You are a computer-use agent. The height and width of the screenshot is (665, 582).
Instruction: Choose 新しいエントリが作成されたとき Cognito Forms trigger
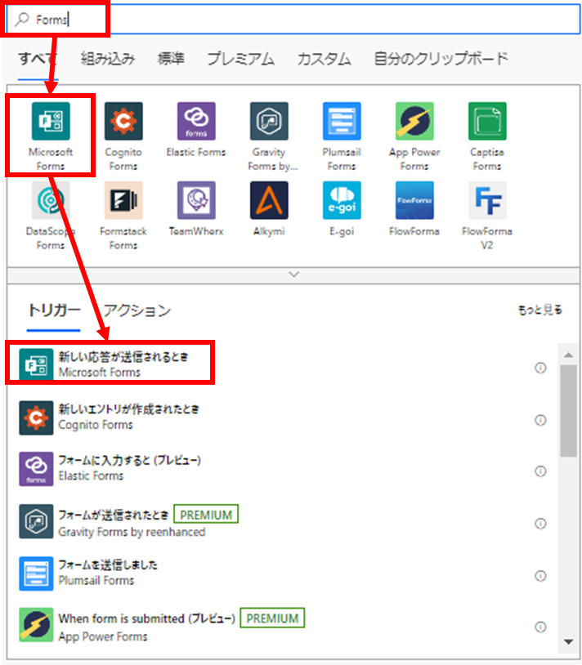[281, 417]
